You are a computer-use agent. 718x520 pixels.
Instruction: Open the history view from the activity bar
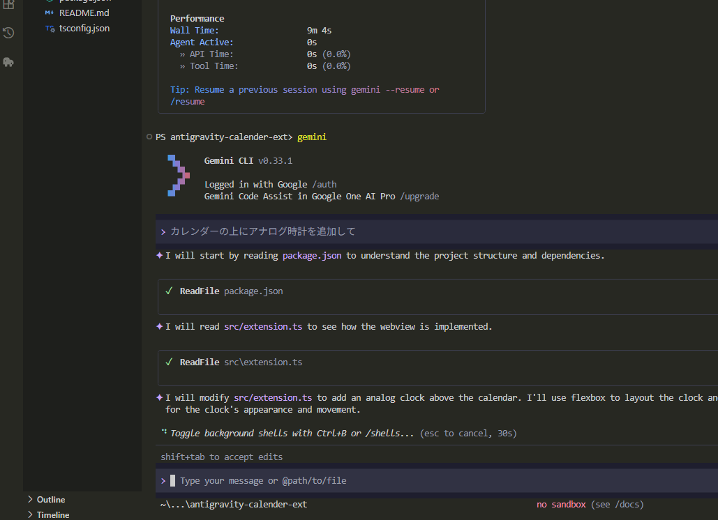[x=8, y=32]
